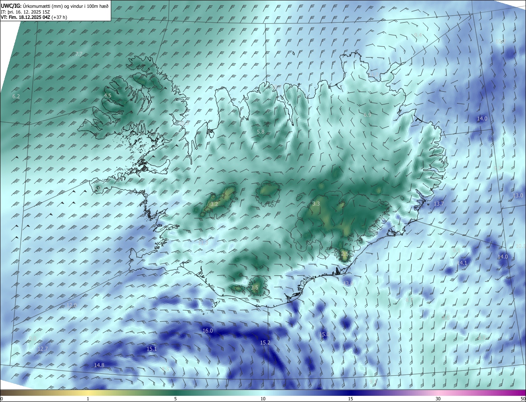Click the 16.0 value label on the map
526x402 pixels.
pyautogui.click(x=208, y=331)
